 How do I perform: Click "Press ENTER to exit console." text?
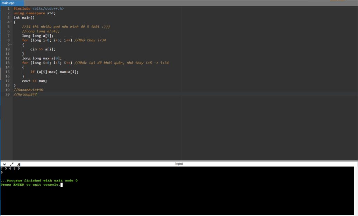(x=30, y=185)
